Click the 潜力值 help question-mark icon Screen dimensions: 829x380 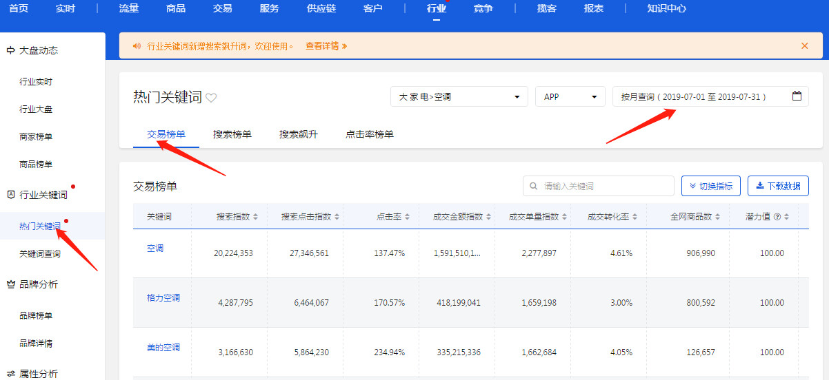(x=777, y=216)
